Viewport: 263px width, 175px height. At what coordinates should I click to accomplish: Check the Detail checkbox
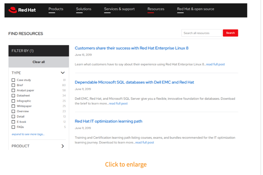coord(13,116)
